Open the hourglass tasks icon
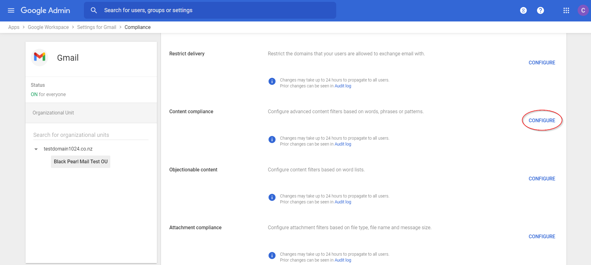This screenshot has width=591, height=265. pos(523,11)
